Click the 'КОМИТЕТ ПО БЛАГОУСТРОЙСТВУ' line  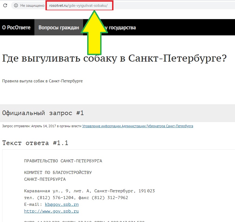58,173
